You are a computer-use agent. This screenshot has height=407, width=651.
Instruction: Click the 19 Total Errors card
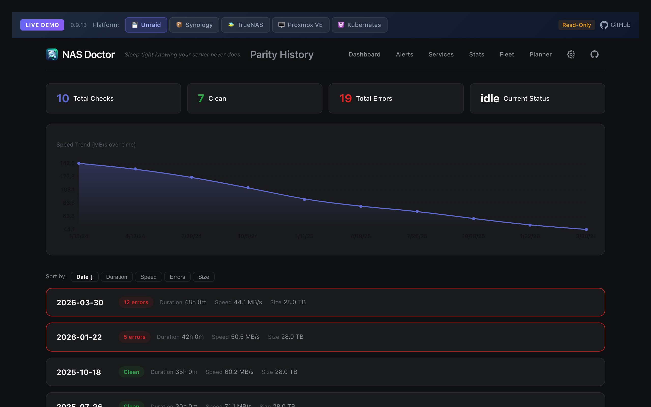(396, 98)
